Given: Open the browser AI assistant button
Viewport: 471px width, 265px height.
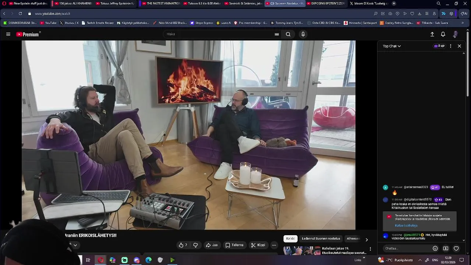Looking at the screenshot, I should 464,14.
